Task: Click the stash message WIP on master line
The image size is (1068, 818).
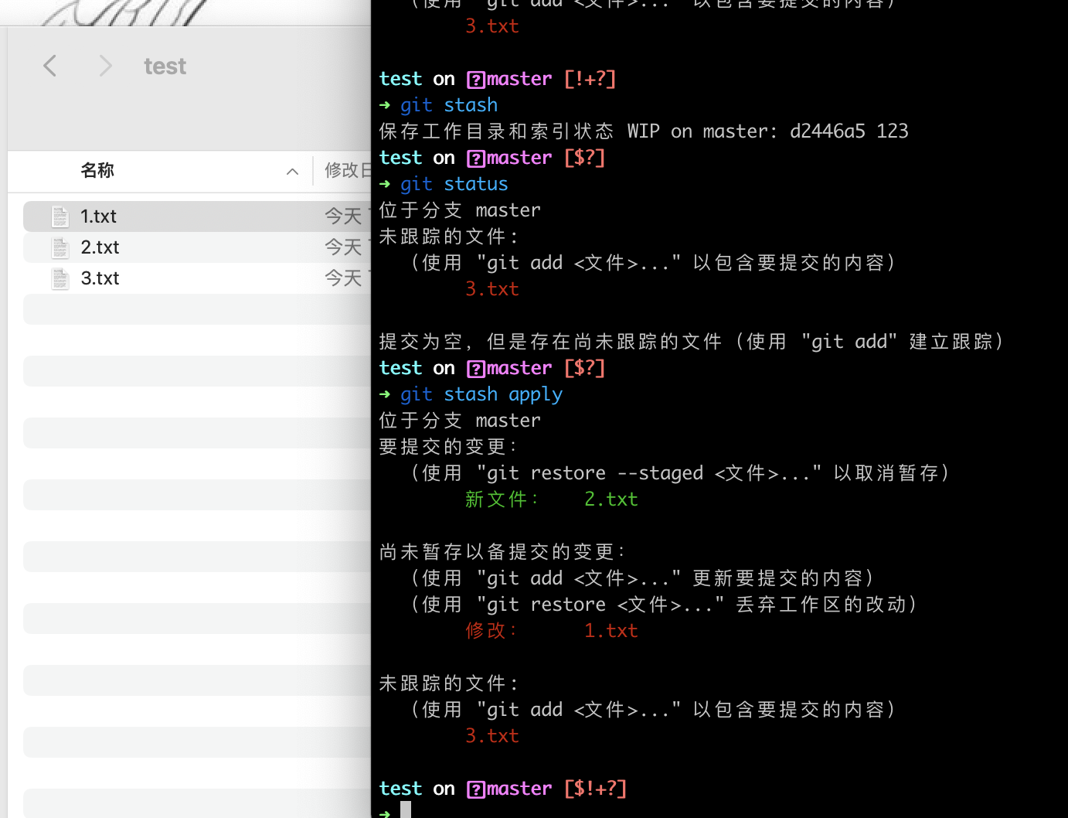Action: point(644,131)
